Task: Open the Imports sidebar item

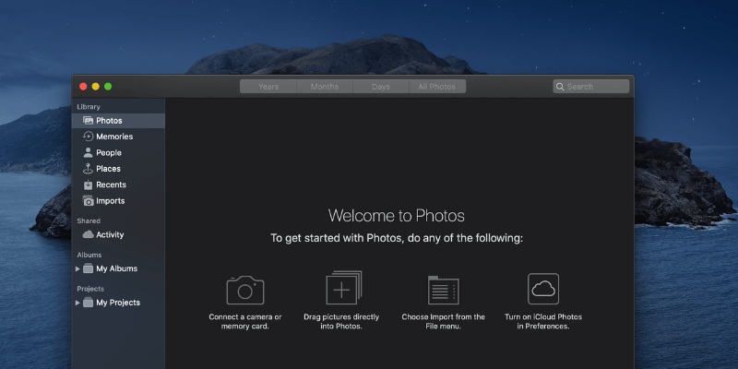Action: [x=118, y=201]
